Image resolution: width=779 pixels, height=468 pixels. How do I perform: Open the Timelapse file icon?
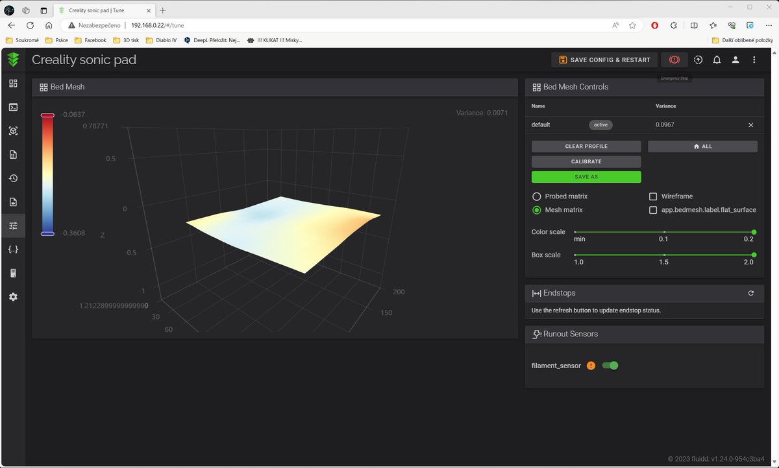pos(13,202)
